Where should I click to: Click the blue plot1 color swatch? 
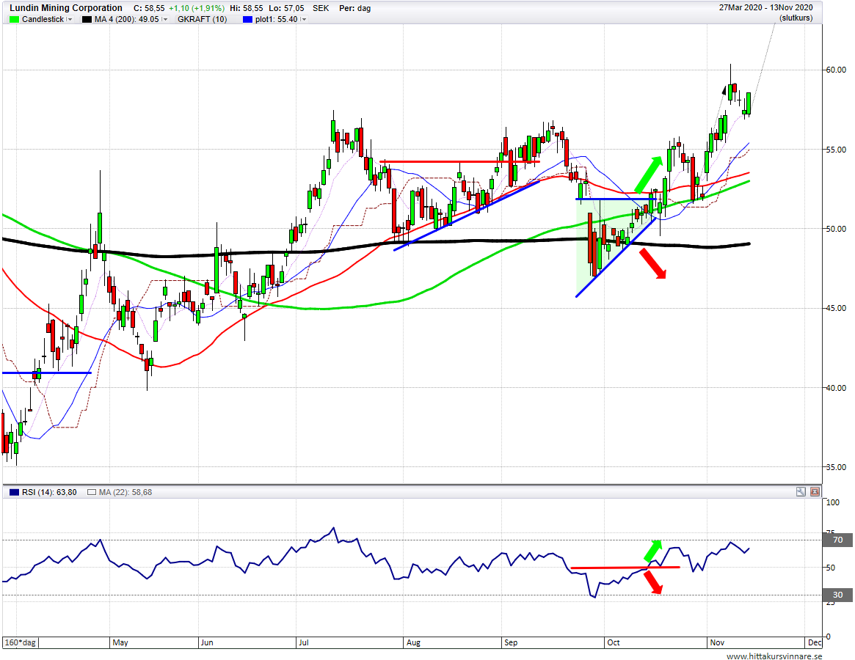pos(247,19)
